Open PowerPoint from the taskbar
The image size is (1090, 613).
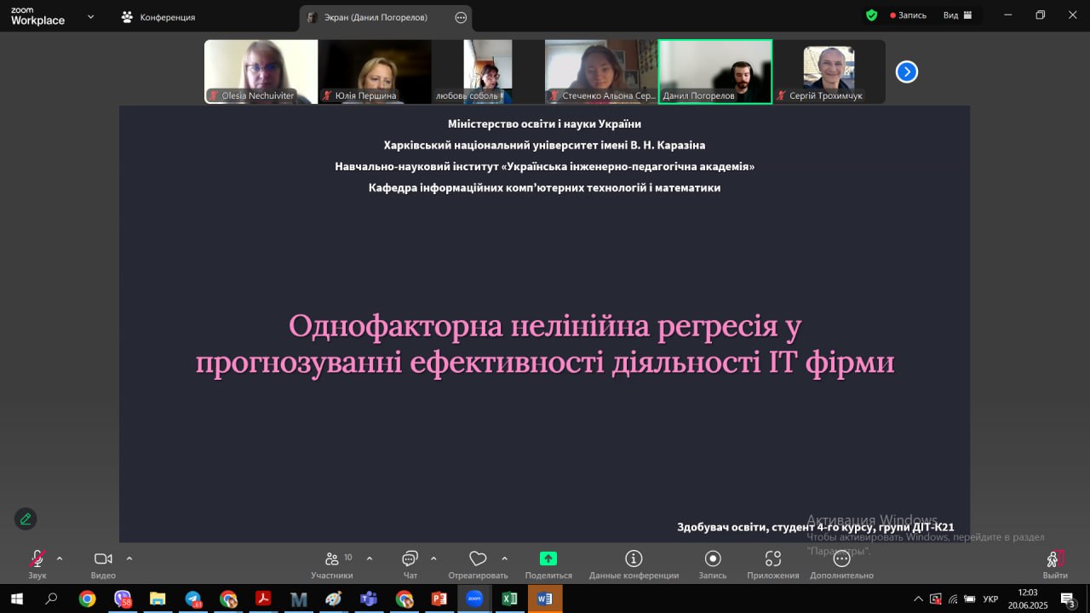click(x=439, y=599)
